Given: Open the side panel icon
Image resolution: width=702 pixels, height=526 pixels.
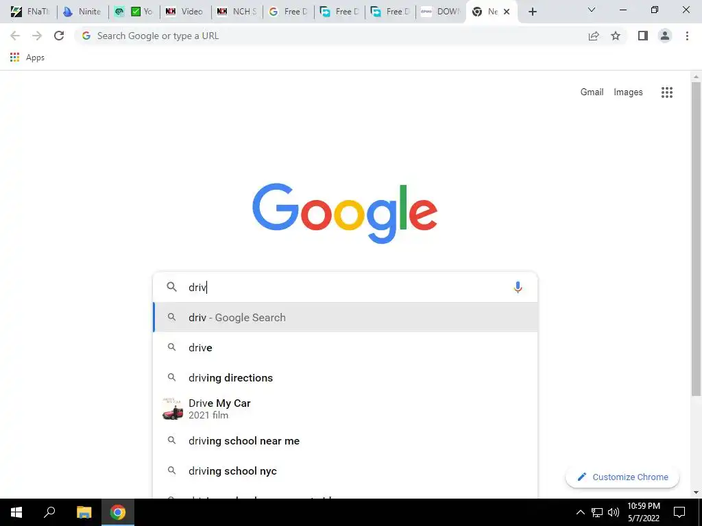Looking at the screenshot, I should (643, 36).
